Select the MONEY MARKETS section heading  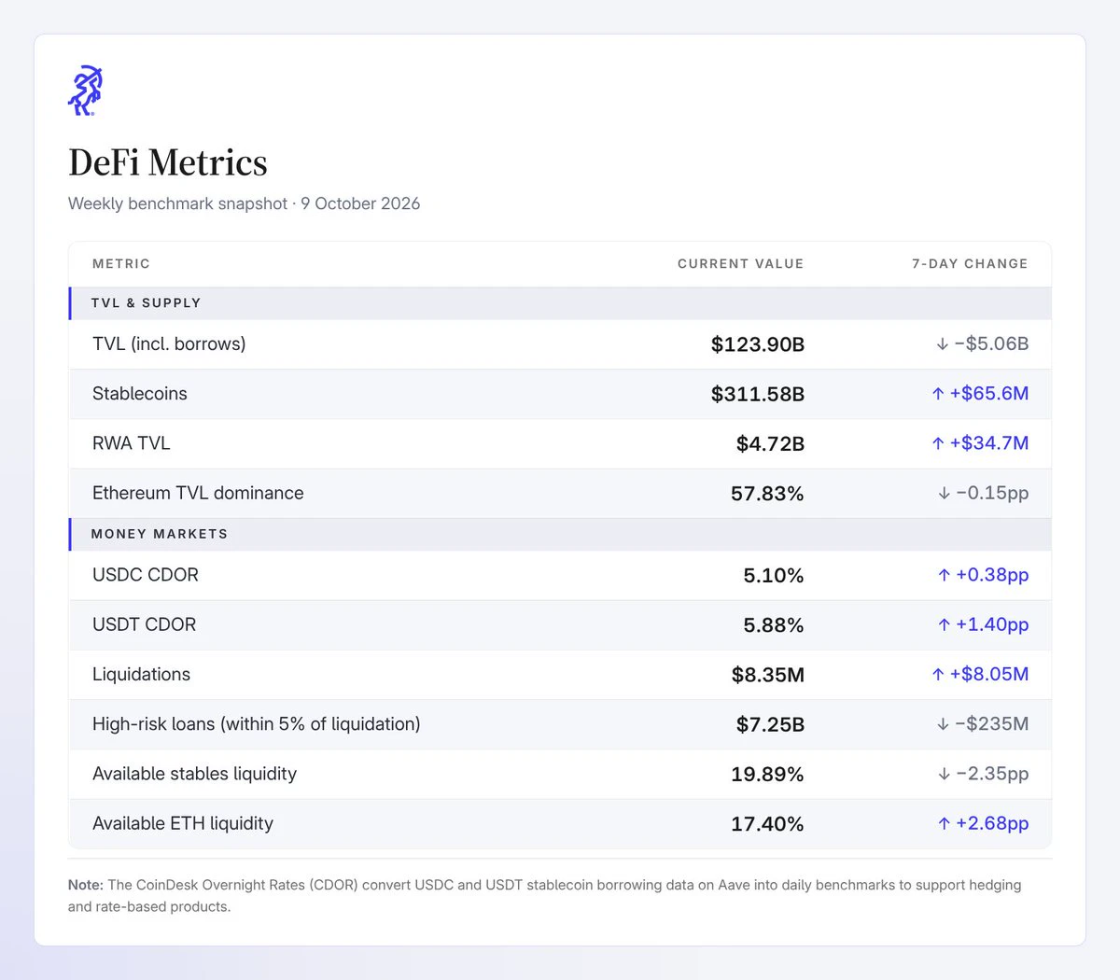point(160,534)
